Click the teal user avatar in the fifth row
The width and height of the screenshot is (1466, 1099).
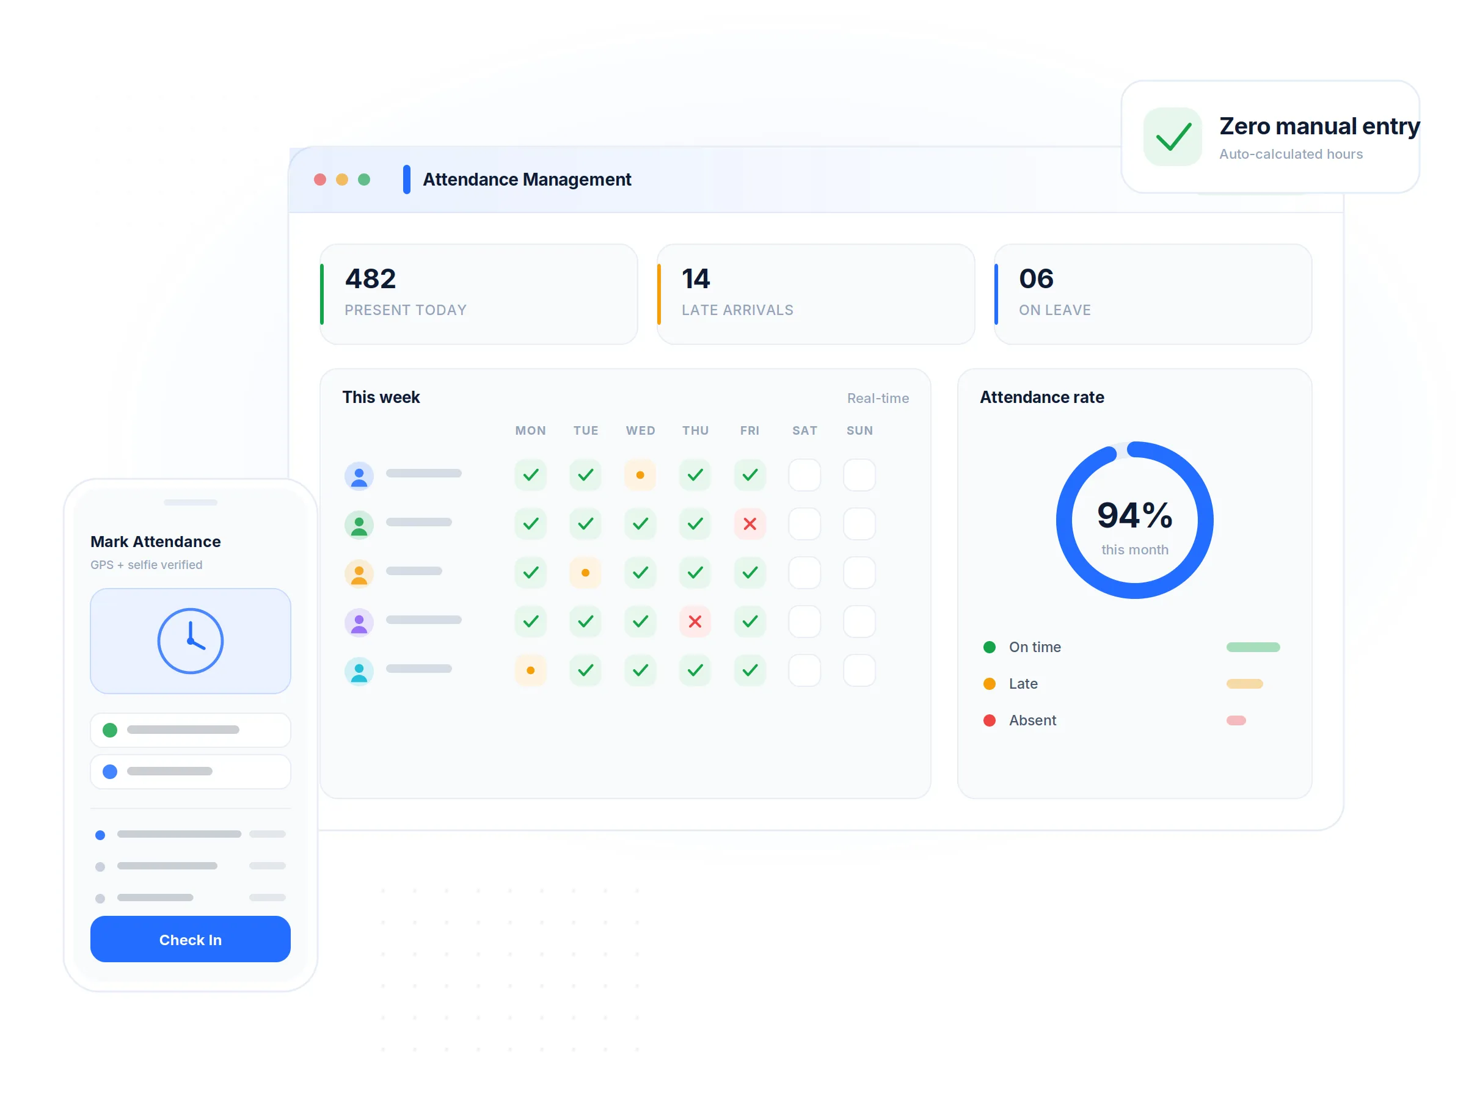click(359, 671)
